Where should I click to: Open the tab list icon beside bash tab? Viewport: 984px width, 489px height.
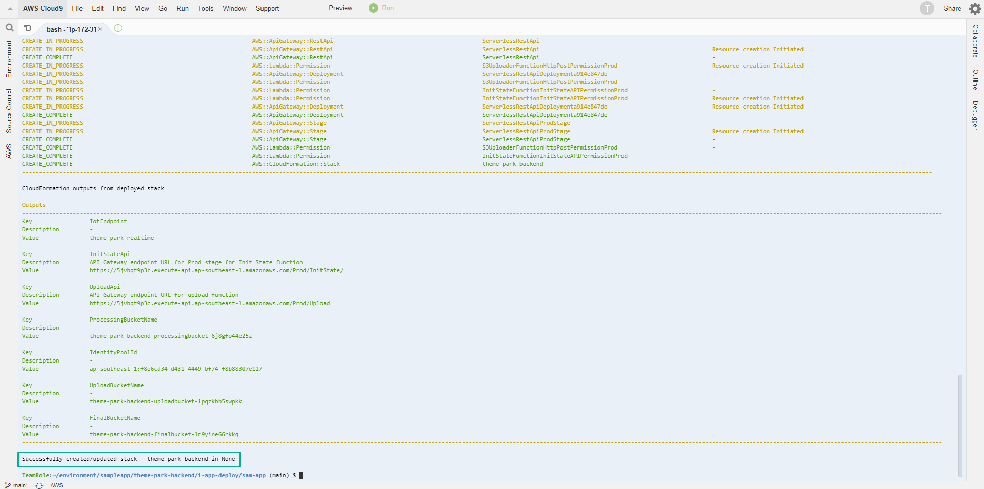coord(28,28)
